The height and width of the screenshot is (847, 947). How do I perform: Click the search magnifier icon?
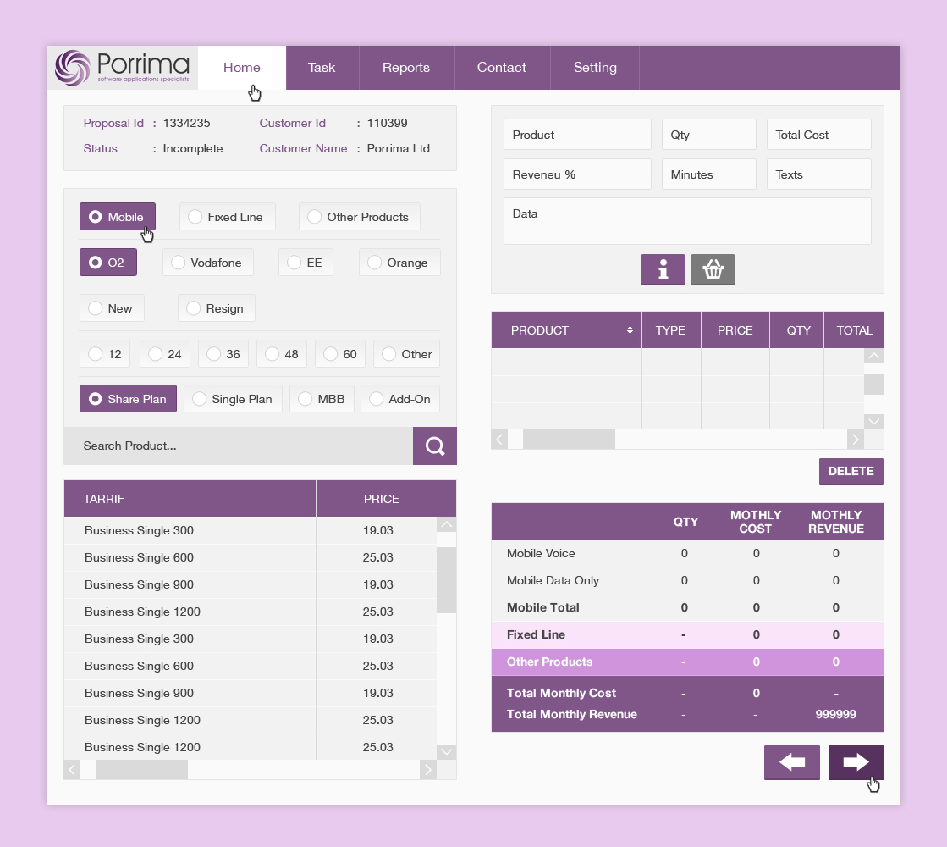click(434, 446)
